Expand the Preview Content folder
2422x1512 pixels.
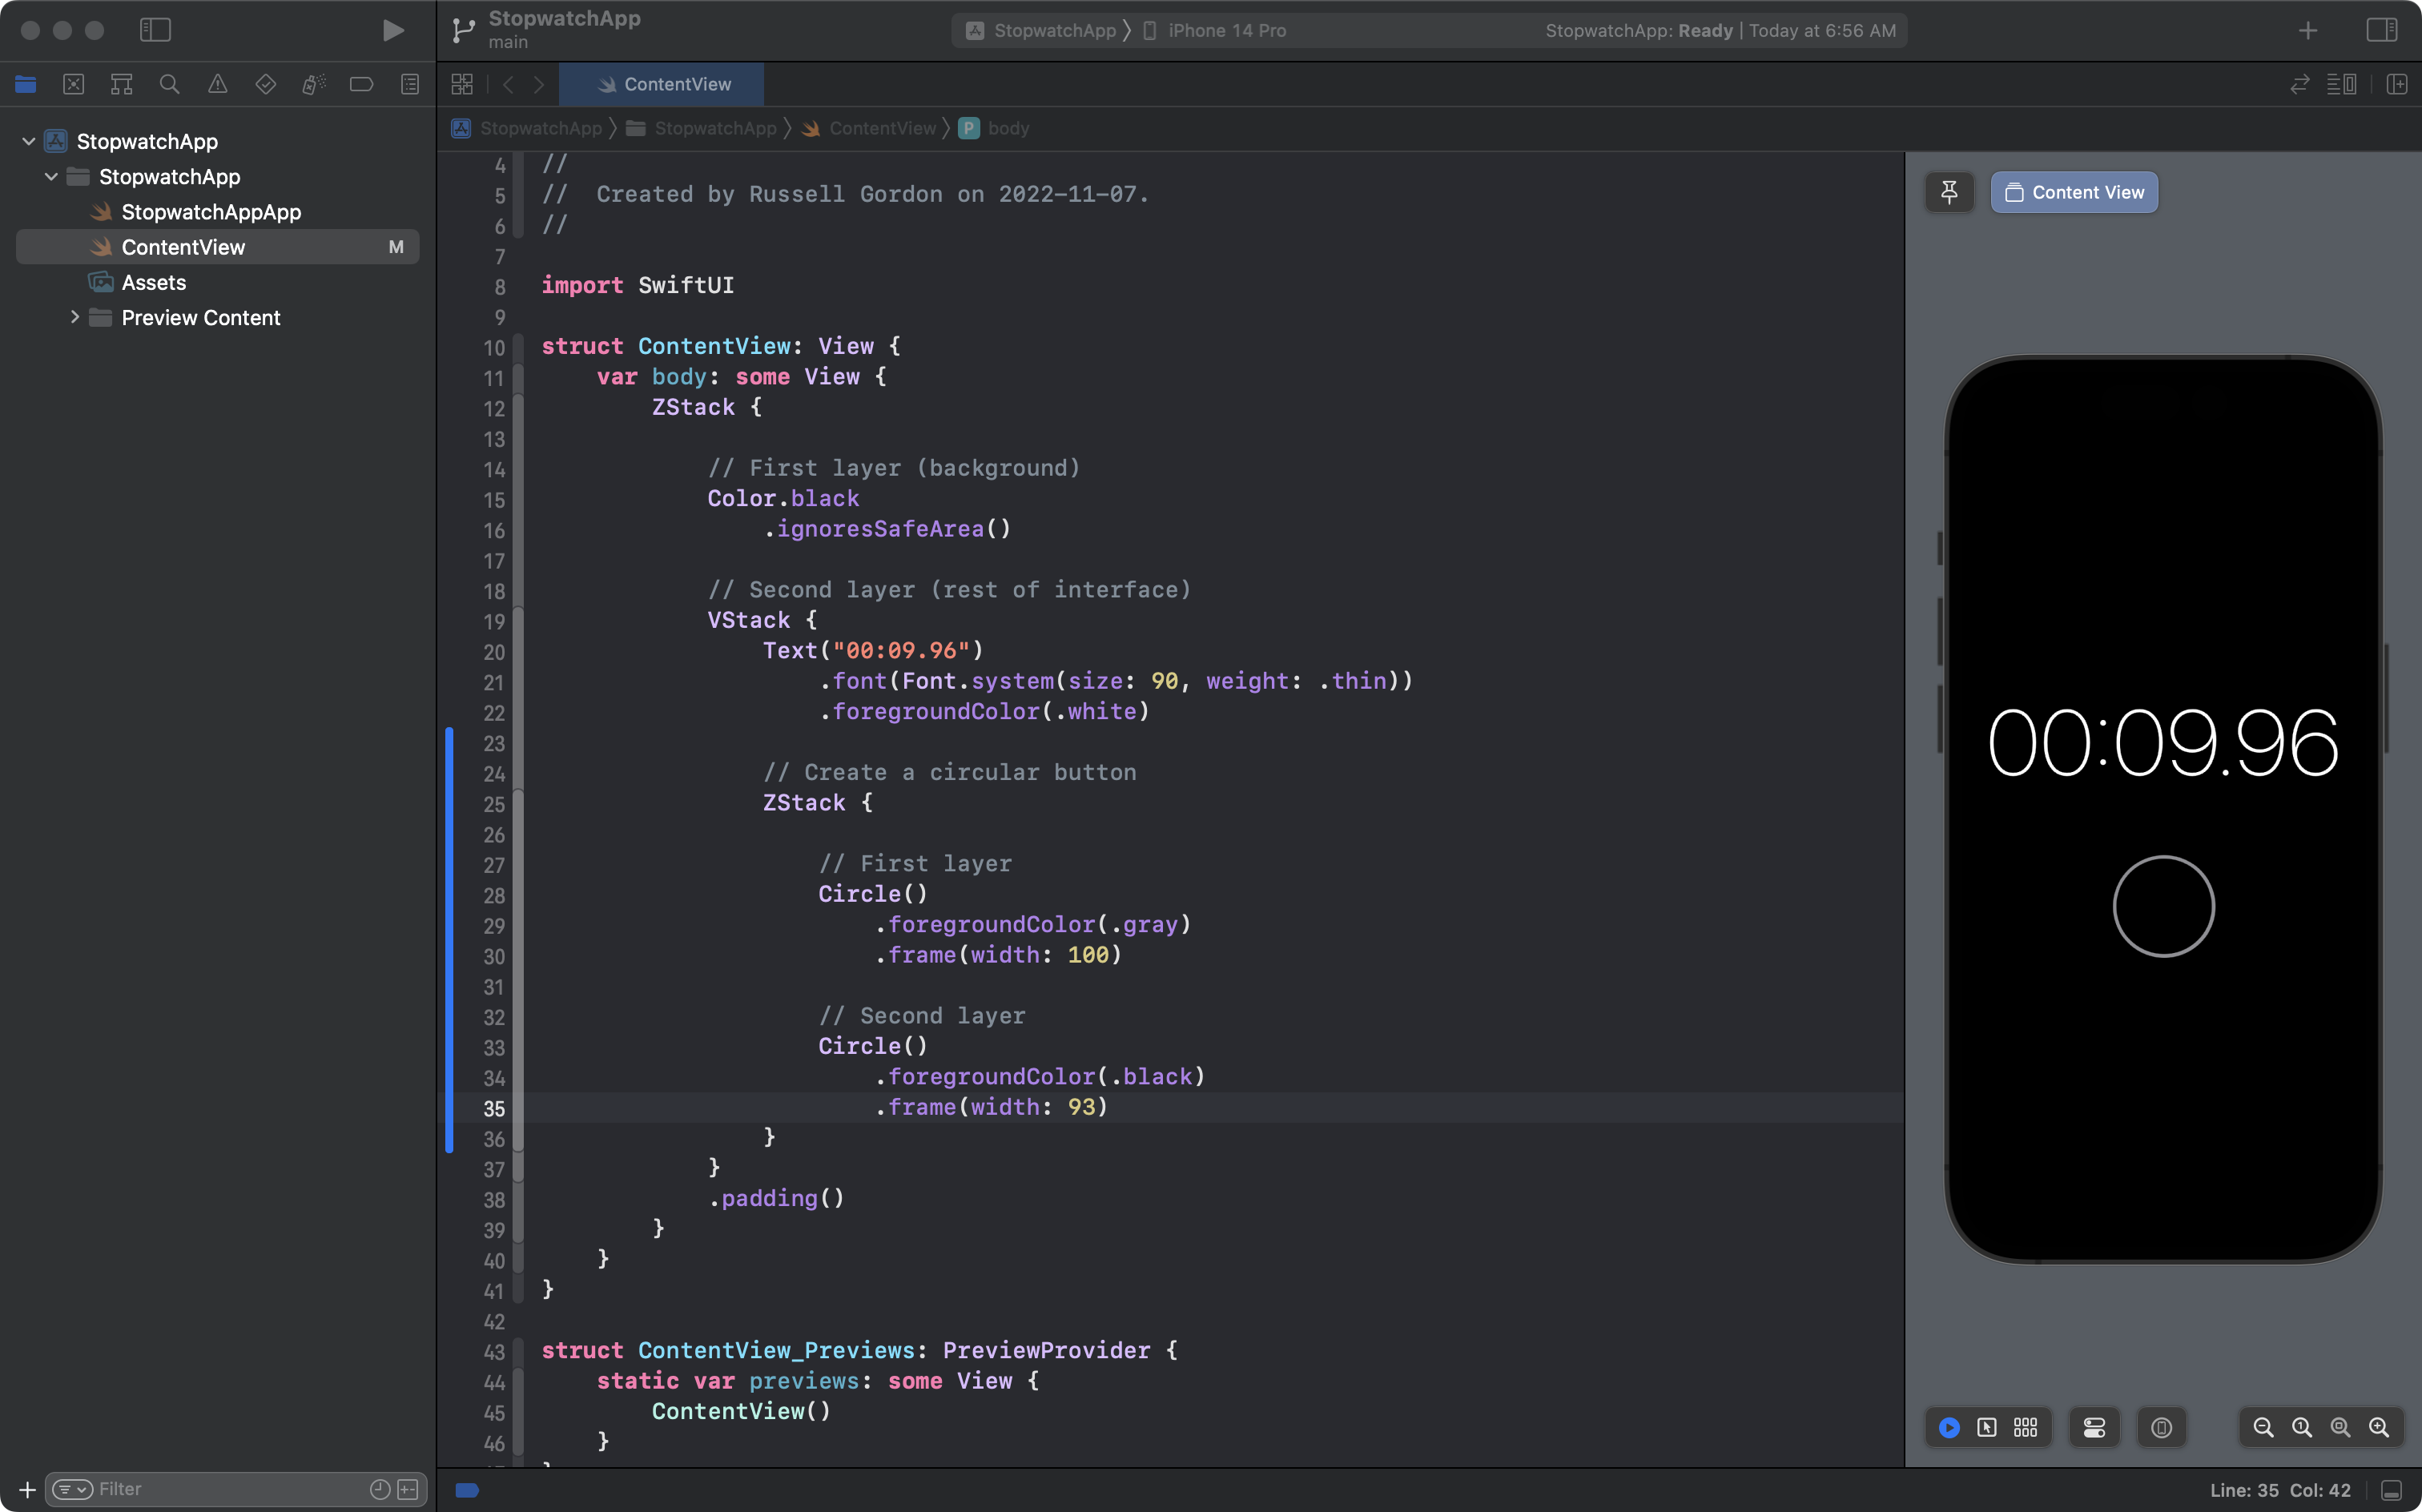(x=75, y=317)
